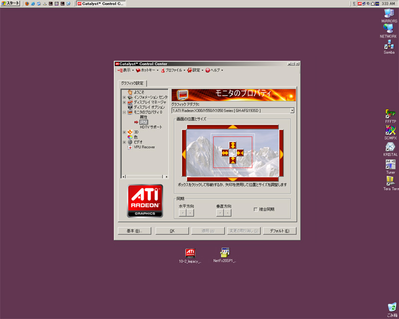Click the Tera Term desktop icon
Image resolution: width=399 pixels, height=319 pixels.
pos(390,180)
